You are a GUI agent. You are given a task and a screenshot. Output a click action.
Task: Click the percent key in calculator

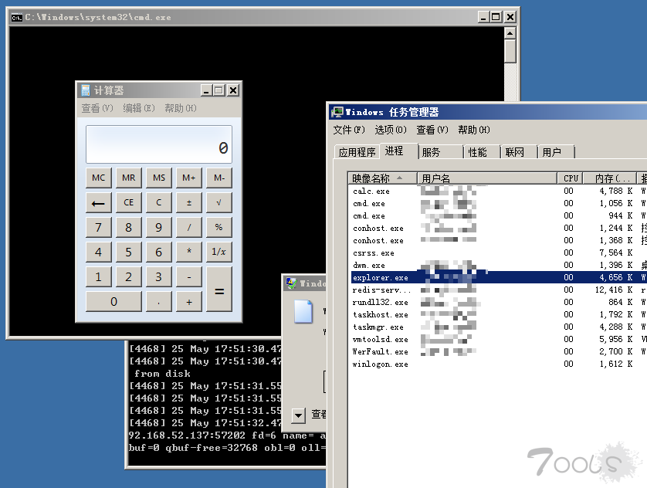click(x=219, y=227)
